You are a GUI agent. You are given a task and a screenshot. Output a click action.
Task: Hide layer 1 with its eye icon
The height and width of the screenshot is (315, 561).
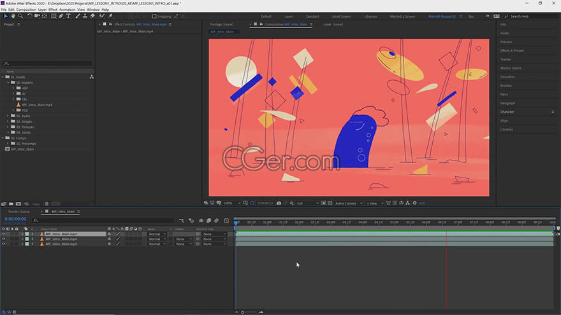pos(4,234)
